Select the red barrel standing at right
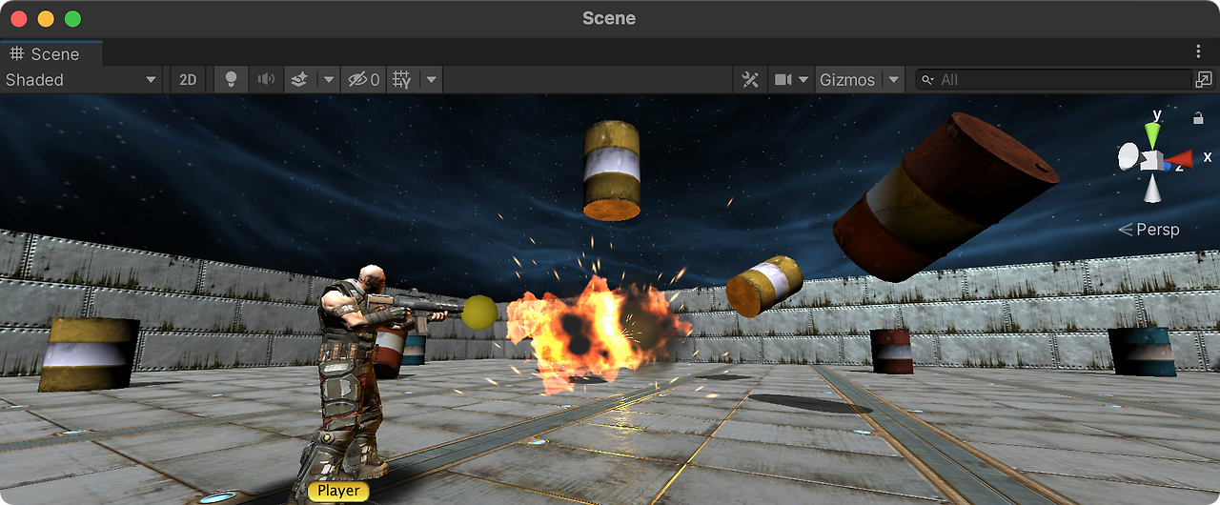This screenshot has width=1220, height=505. [891, 352]
